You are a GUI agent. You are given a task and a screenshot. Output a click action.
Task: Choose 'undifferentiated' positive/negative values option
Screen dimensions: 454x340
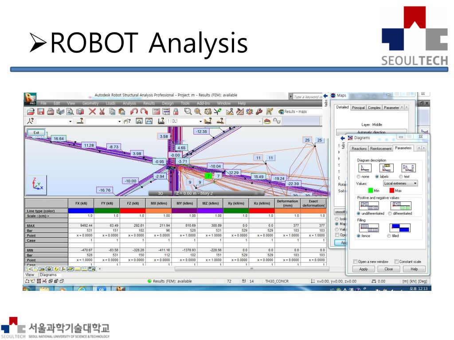pyautogui.click(x=359, y=213)
